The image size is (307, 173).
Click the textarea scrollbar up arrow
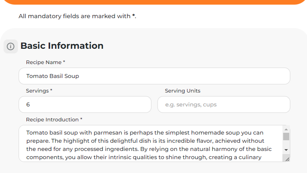[x=286, y=129]
